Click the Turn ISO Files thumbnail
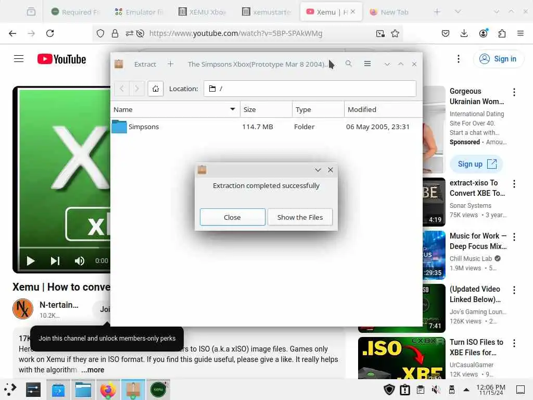Screen dimensions: 533x400 (401, 358)
